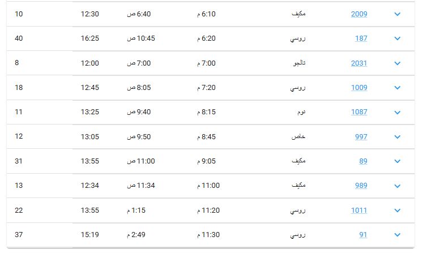Screen dimensions: 423x262
Task: Open train number 91 link
Action: click(363, 235)
